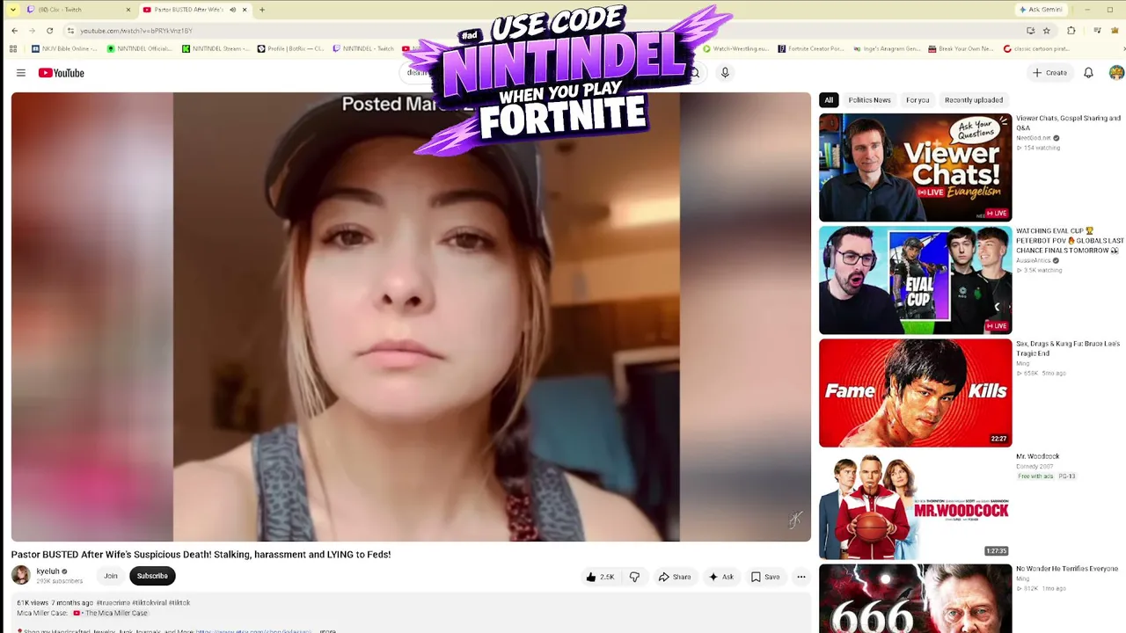
Task: Click WATCHING EVAL CUP video title
Action: click(x=1070, y=241)
